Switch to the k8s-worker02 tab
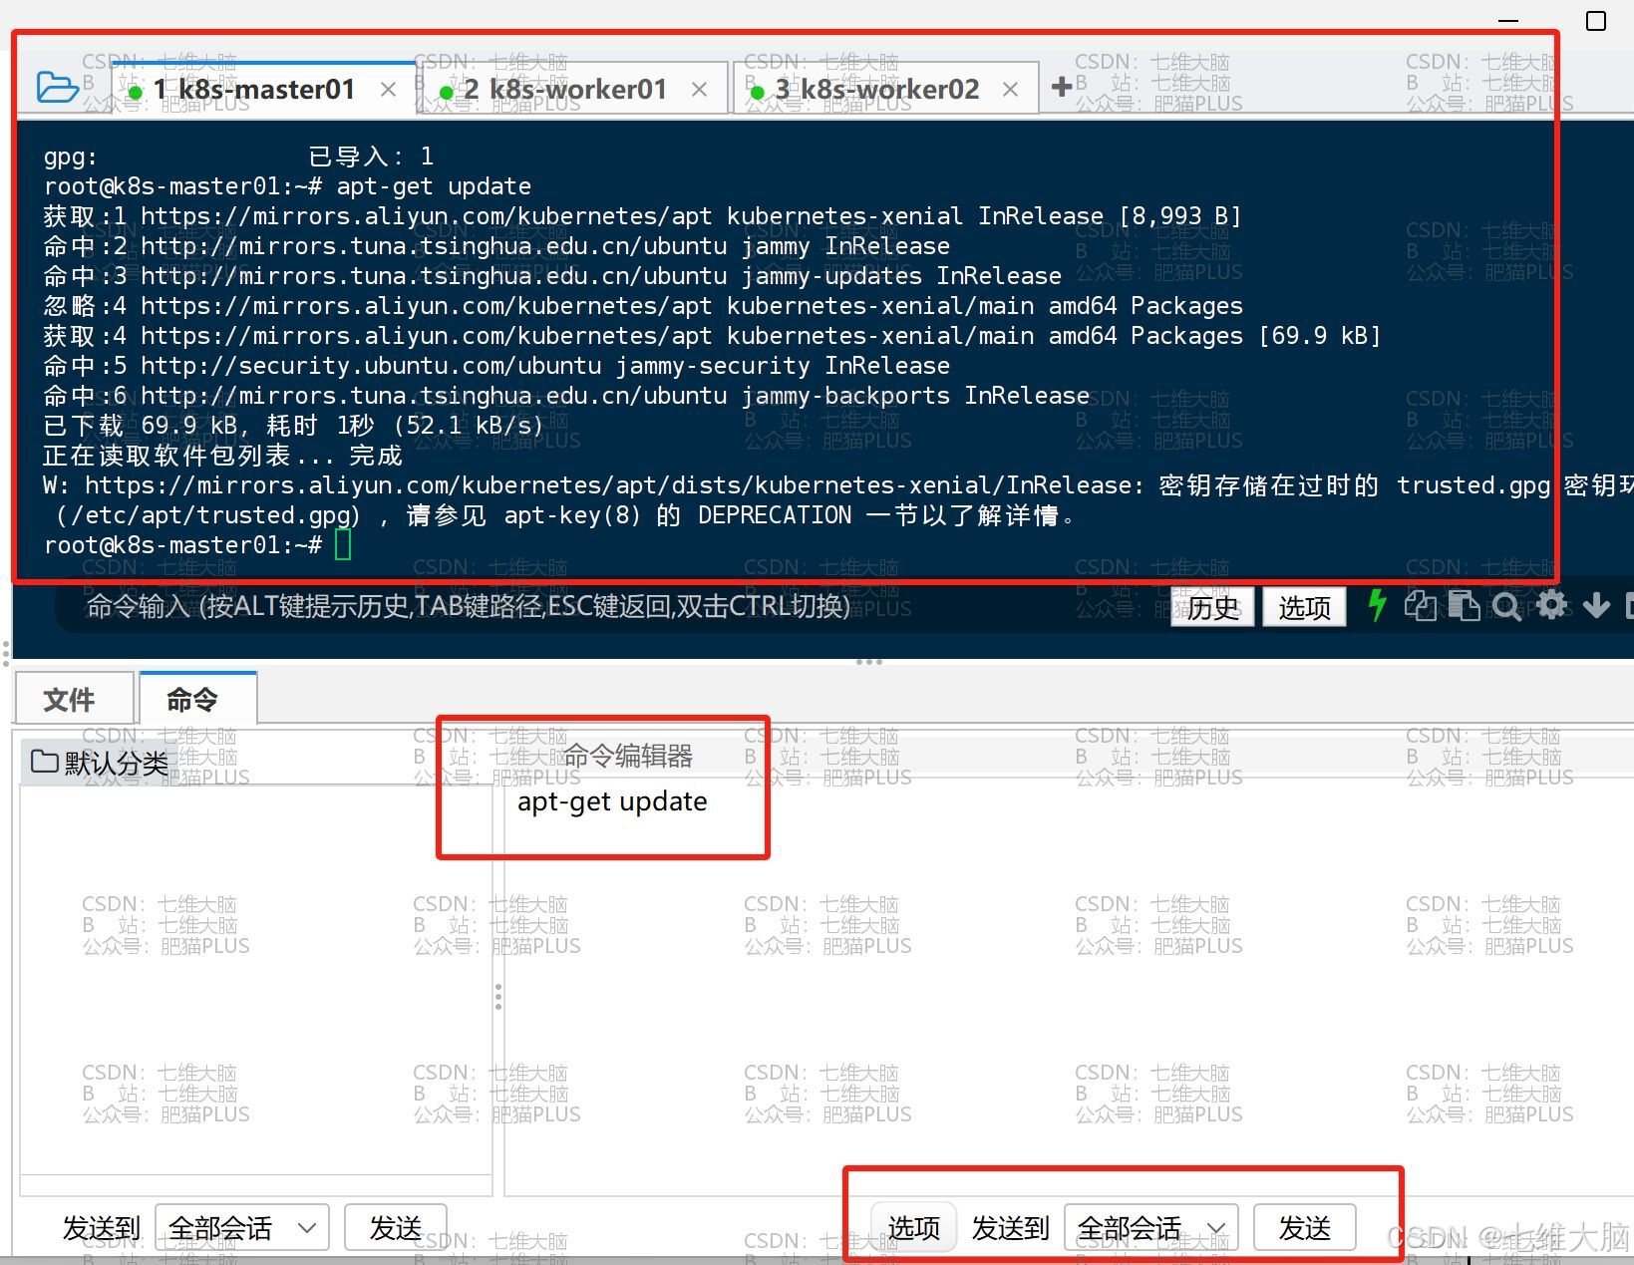This screenshot has width=1634, height=1265. pyautogui.click(x=877, y=90)
